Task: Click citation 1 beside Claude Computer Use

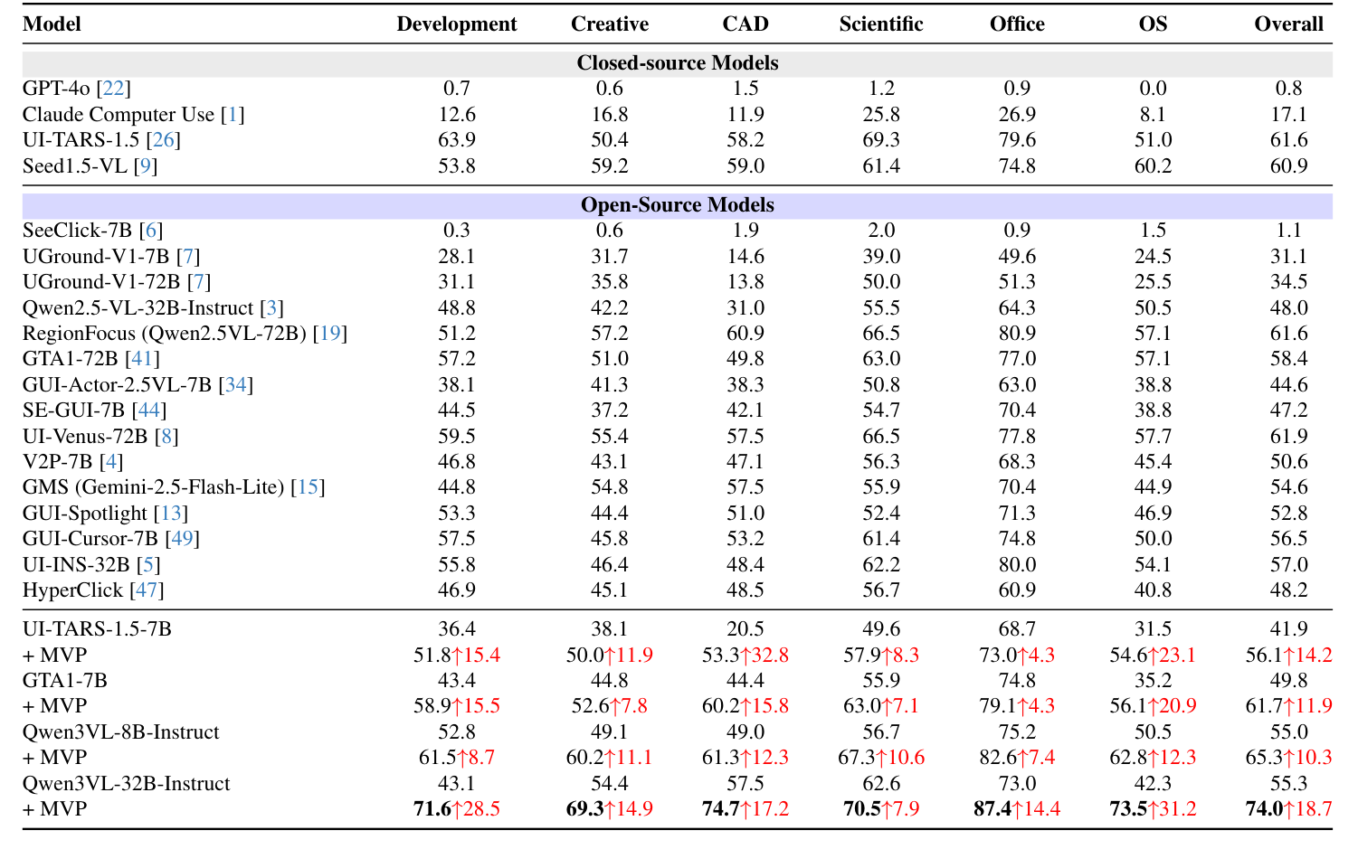Action: coord(233,115)
